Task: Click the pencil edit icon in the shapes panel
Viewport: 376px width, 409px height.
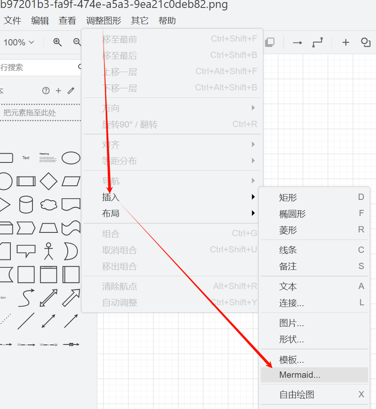Action: click(x=70, y=90)
